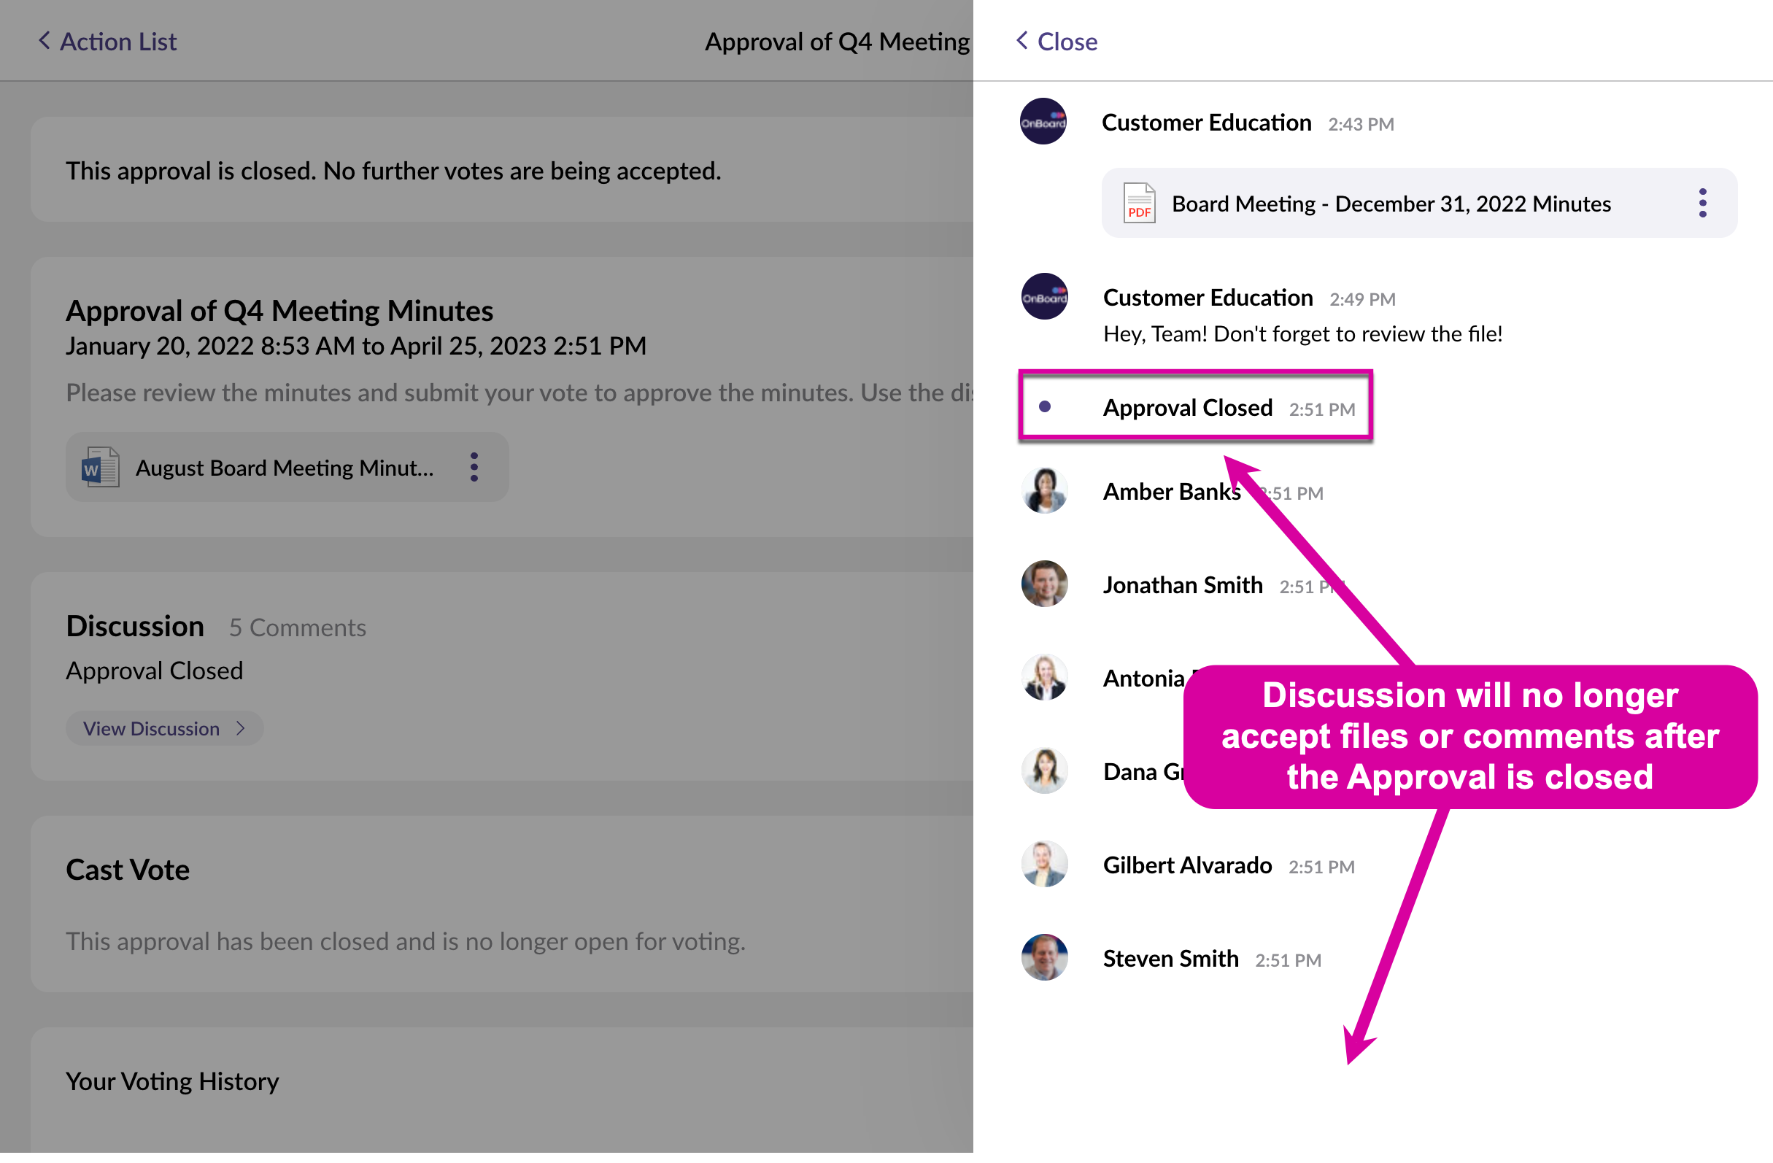This screenshot has height=1163, width=1773.
Task: Click Gilbert Alvarado's avatar
Action: click(x=1044, y=865)
